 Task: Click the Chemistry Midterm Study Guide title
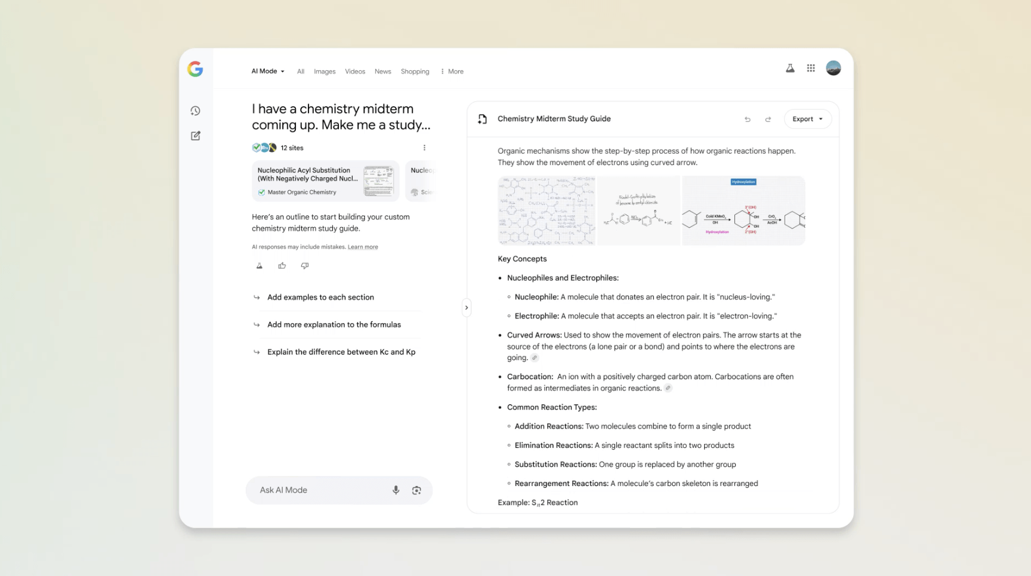pyautogui.click(x=554, y=119)
